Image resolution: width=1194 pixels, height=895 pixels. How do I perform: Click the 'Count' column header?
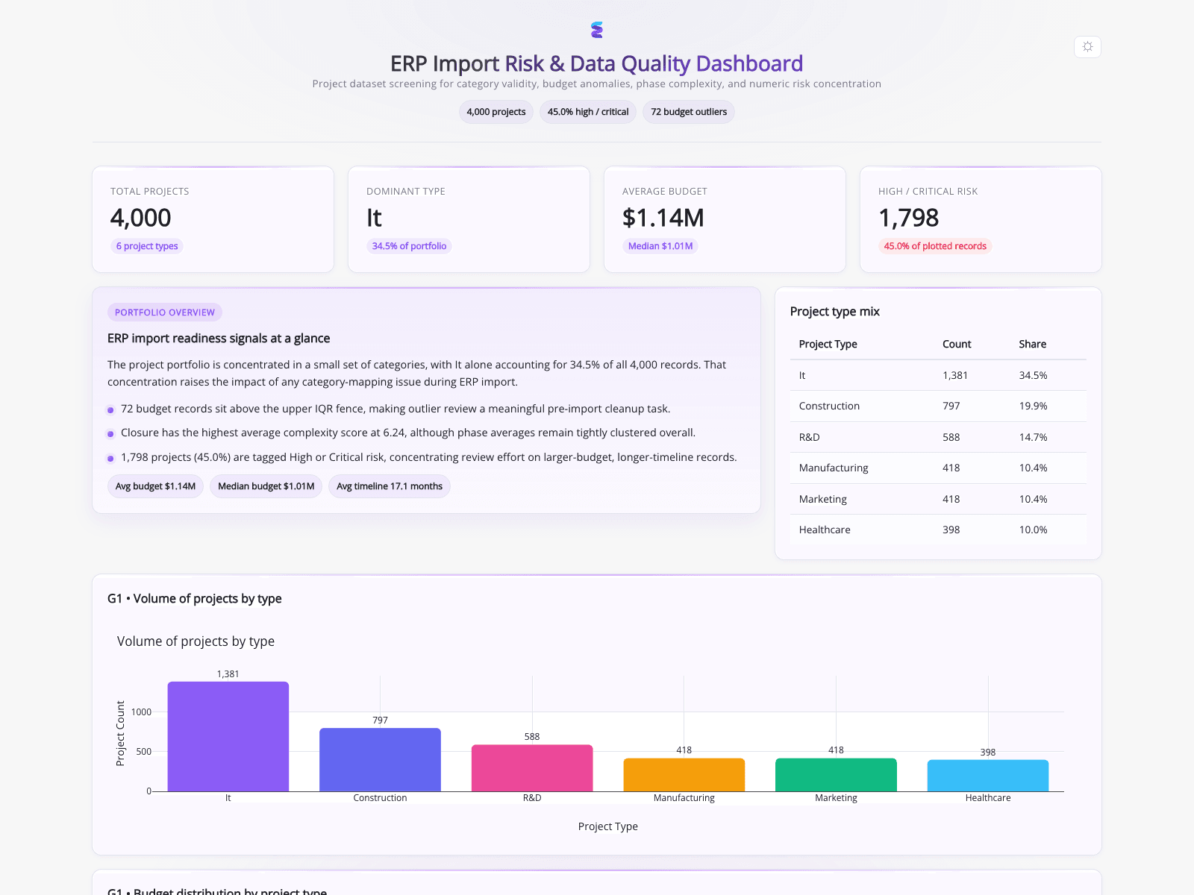pyautogui.click(x=957, y=344)
